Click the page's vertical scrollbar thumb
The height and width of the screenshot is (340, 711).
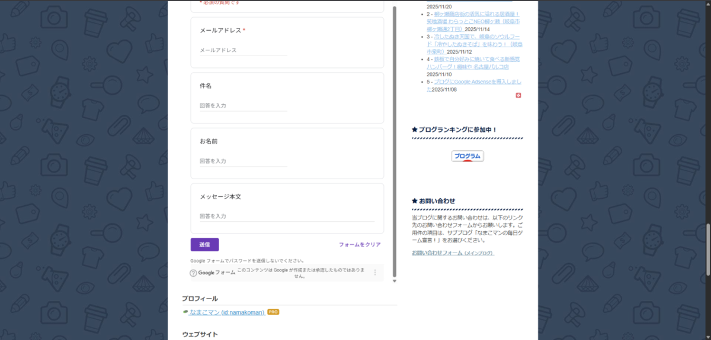tap(707, 249)
